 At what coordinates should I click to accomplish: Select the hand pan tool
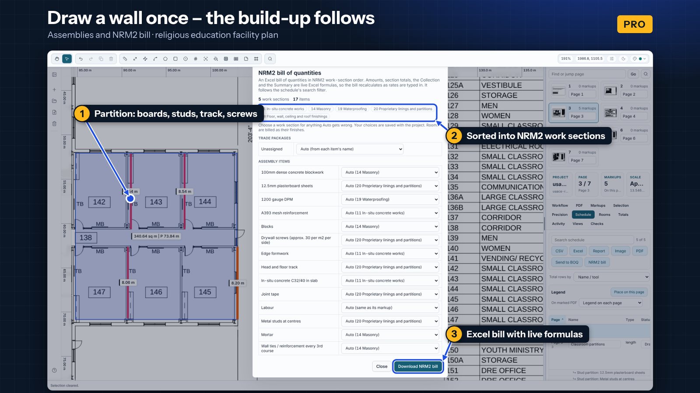[57, 59]
